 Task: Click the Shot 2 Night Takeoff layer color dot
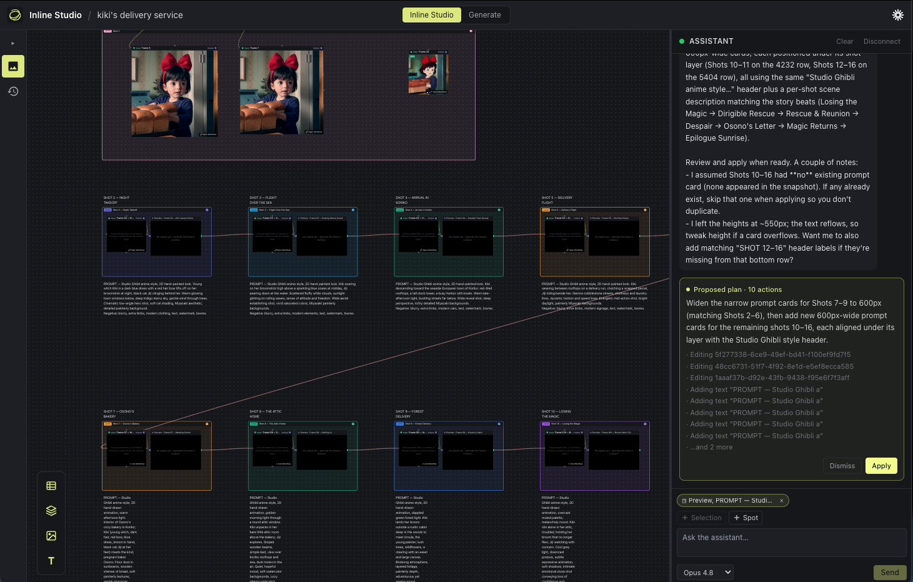pos(207,210)
